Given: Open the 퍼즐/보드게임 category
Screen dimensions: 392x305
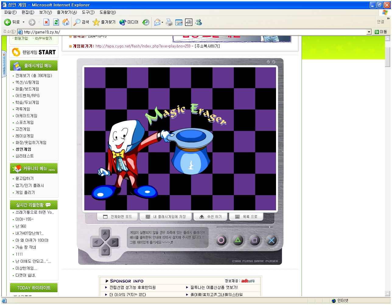Looking at the screenshot, I should pyautogui.click(x=27, y=89).
